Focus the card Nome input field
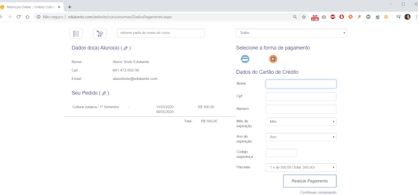Viewport: 418px width, 195px height. (x=301, y=84)
